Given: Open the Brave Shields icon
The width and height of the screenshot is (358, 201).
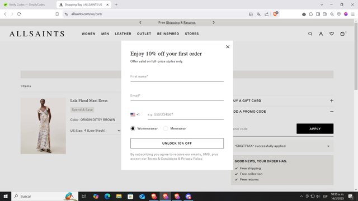Looking at the screenshot, I should tap(275, 14).
